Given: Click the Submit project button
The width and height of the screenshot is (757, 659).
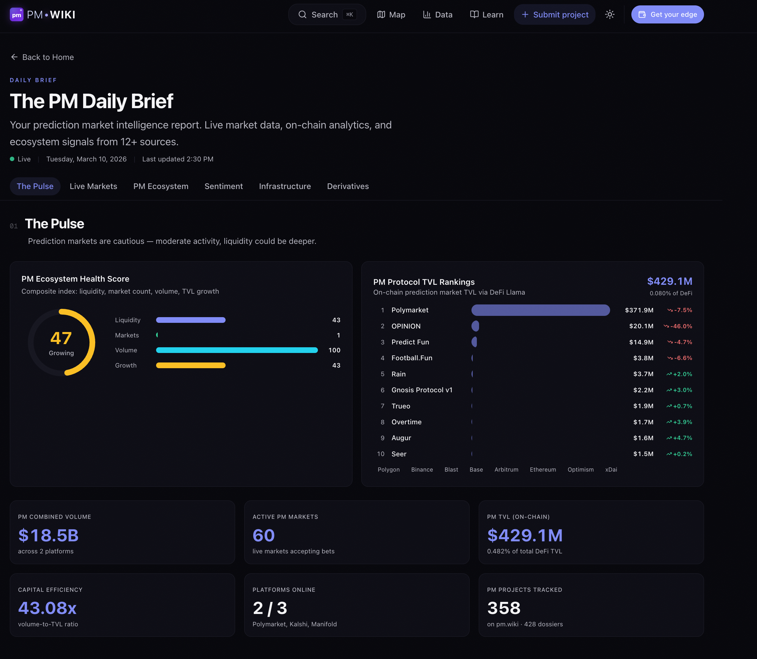Looking at the screenshot, I should click(x=555, y=14).
